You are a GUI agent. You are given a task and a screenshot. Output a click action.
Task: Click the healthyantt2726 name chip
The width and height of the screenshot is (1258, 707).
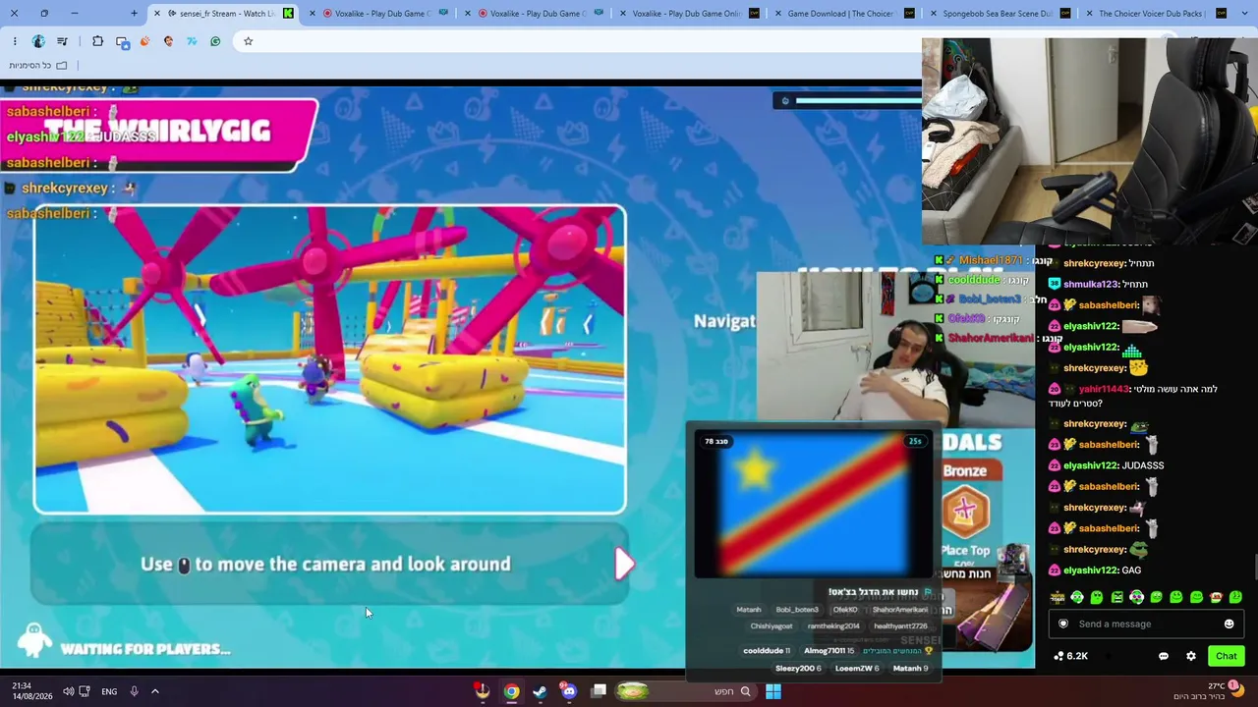(x=900, y=625)
